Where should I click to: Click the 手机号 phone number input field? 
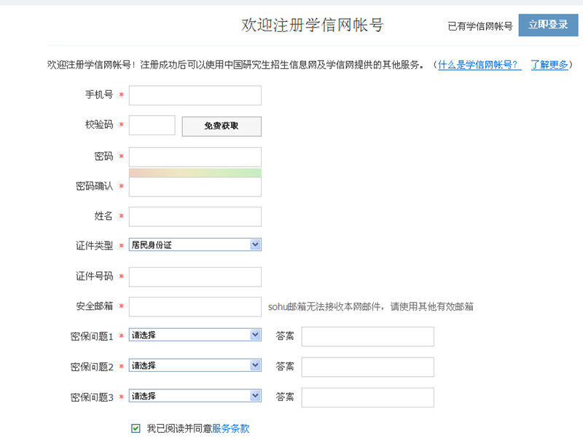pyautogui.click(x=195, y=95)
